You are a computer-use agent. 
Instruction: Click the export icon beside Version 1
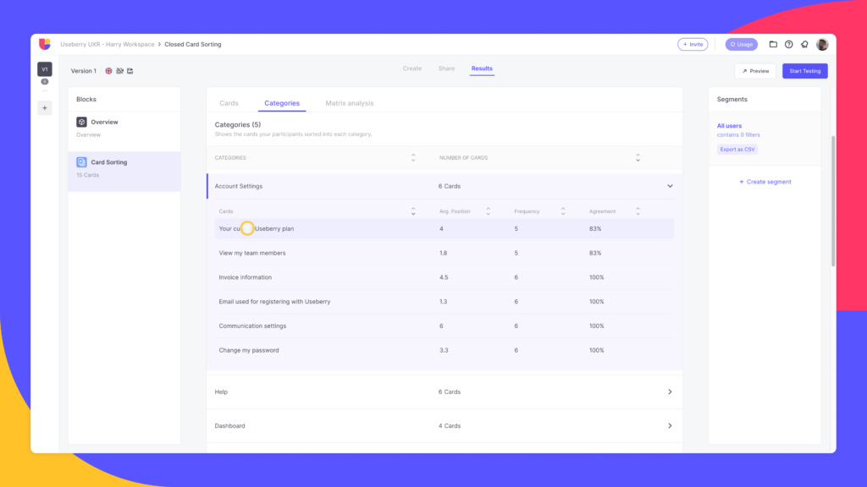(130, 71)
